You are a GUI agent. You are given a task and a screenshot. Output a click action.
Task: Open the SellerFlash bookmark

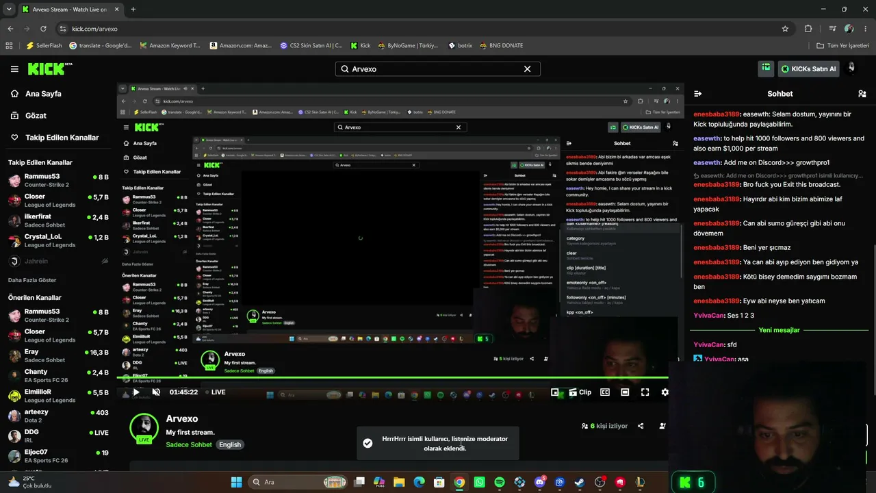click(44, 46)
